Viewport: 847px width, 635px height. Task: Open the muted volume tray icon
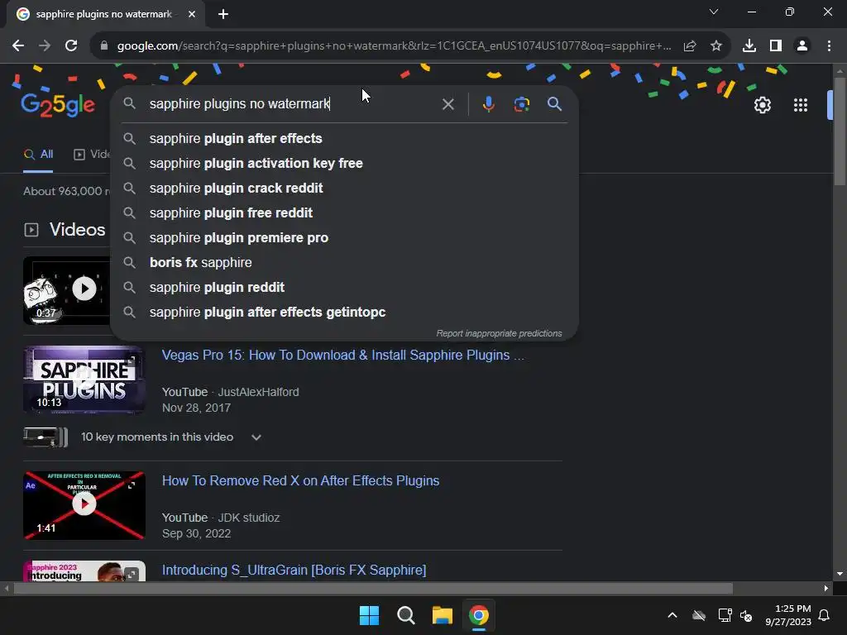click(x=746, y=615)
